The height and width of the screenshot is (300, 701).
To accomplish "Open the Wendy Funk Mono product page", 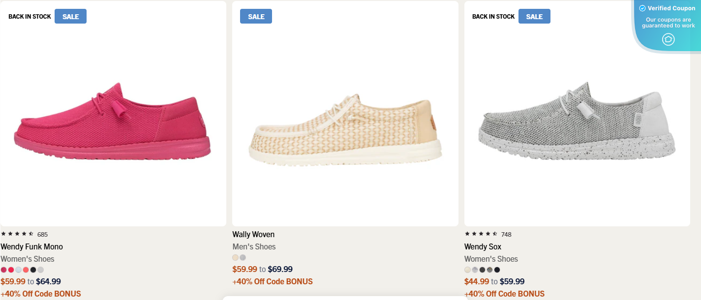I will click(x=31, y=246).
